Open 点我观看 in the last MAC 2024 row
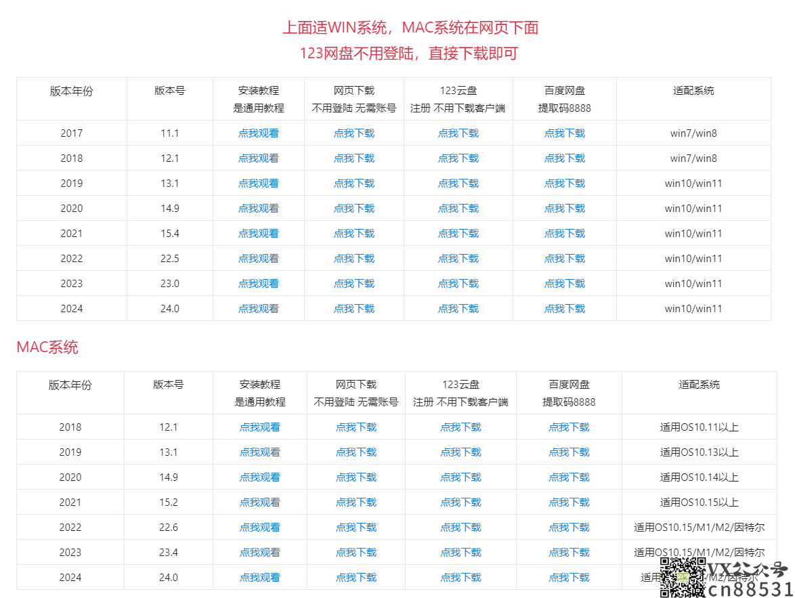The image size is (795, 598). [260, 577]
